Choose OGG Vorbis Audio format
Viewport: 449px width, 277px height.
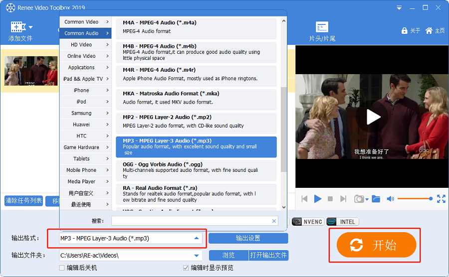coord(196,171)
